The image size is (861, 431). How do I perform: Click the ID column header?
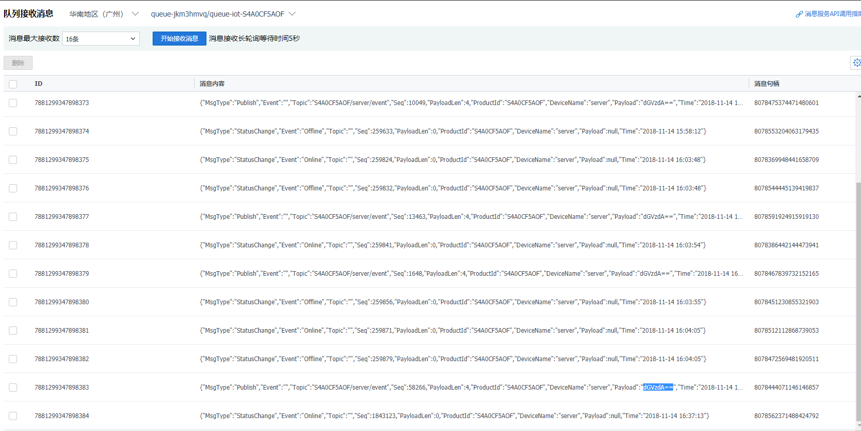[39, 84]
